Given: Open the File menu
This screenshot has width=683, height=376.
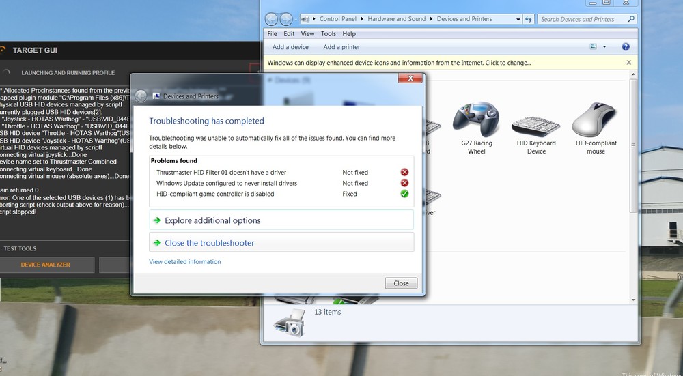Looking at the screenshot, I should [272, 34].
